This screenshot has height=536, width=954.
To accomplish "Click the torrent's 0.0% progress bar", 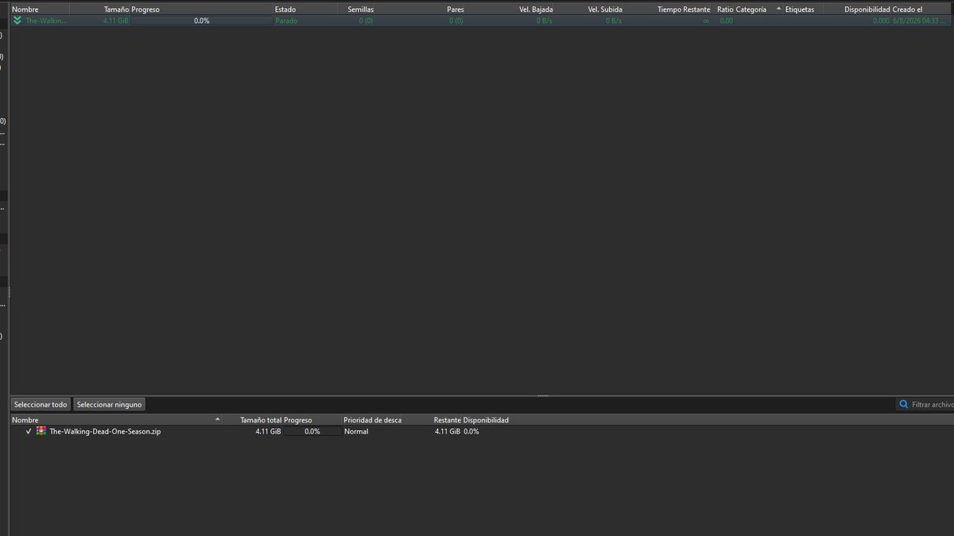I will pos(201,21).
